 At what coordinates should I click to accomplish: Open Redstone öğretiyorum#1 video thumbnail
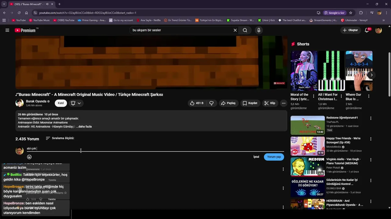click(308, 125)
